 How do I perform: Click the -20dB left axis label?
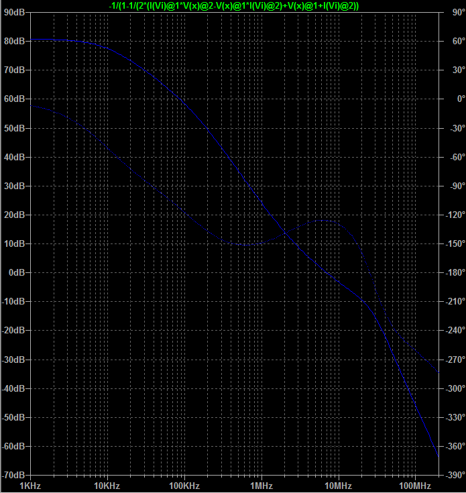pyautogui.click(x=13, y=331)
